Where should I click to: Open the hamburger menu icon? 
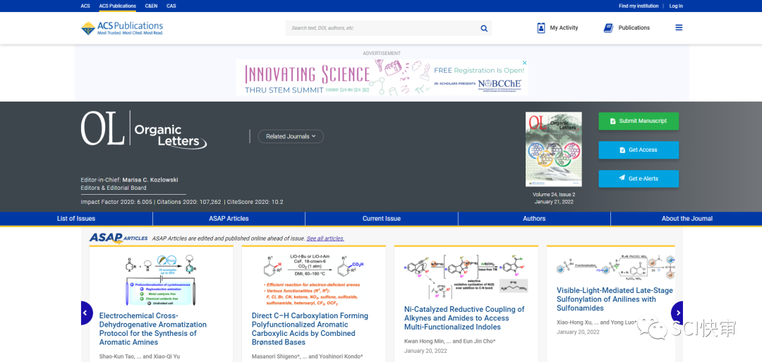pos(679,28)
